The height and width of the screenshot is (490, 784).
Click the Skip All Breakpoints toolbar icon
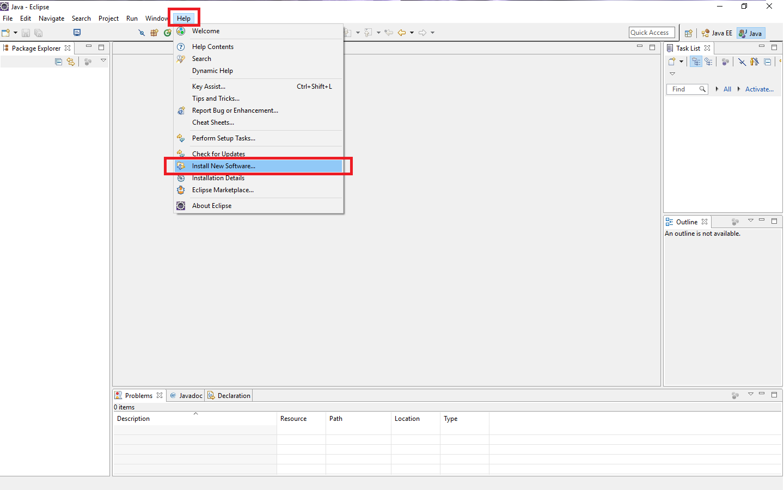tap(142, 33)
